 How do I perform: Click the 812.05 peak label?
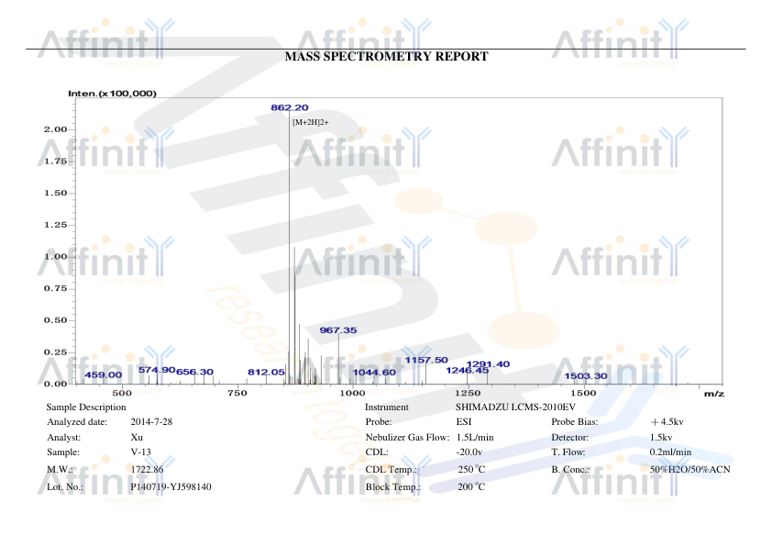266,372
